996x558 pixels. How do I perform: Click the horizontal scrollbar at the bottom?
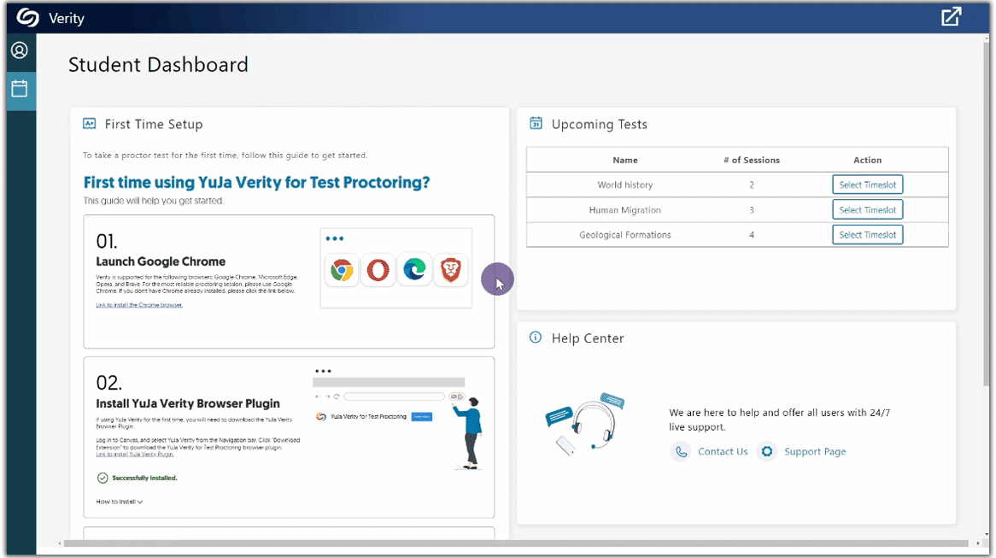click(513, 543)
